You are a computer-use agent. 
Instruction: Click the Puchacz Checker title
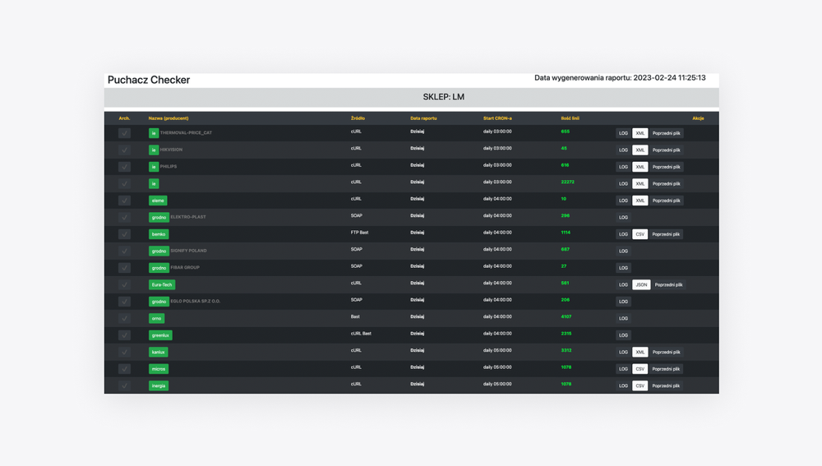(x=149, y=80)
